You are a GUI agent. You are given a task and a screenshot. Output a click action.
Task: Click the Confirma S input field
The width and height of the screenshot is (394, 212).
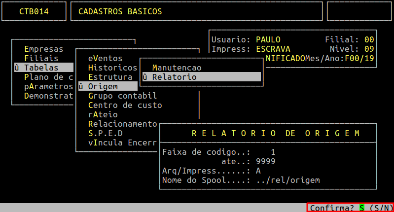[362, 208]
